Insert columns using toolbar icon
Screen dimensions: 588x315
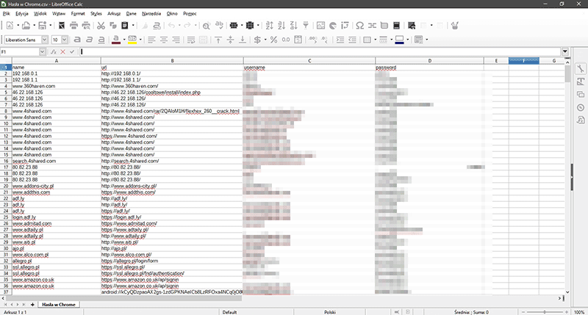(x=250, y=26)
